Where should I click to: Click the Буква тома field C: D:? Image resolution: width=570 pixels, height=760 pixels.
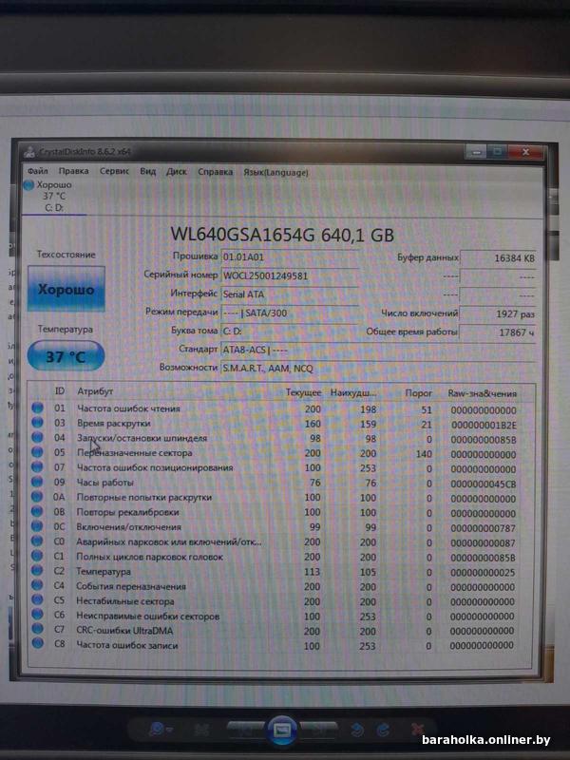tap(290, 332)
